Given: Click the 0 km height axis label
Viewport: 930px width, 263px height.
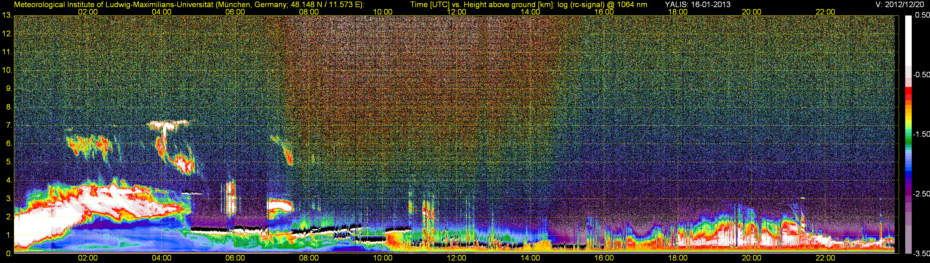Looking at the screenshot, I should tap(9, 254).
